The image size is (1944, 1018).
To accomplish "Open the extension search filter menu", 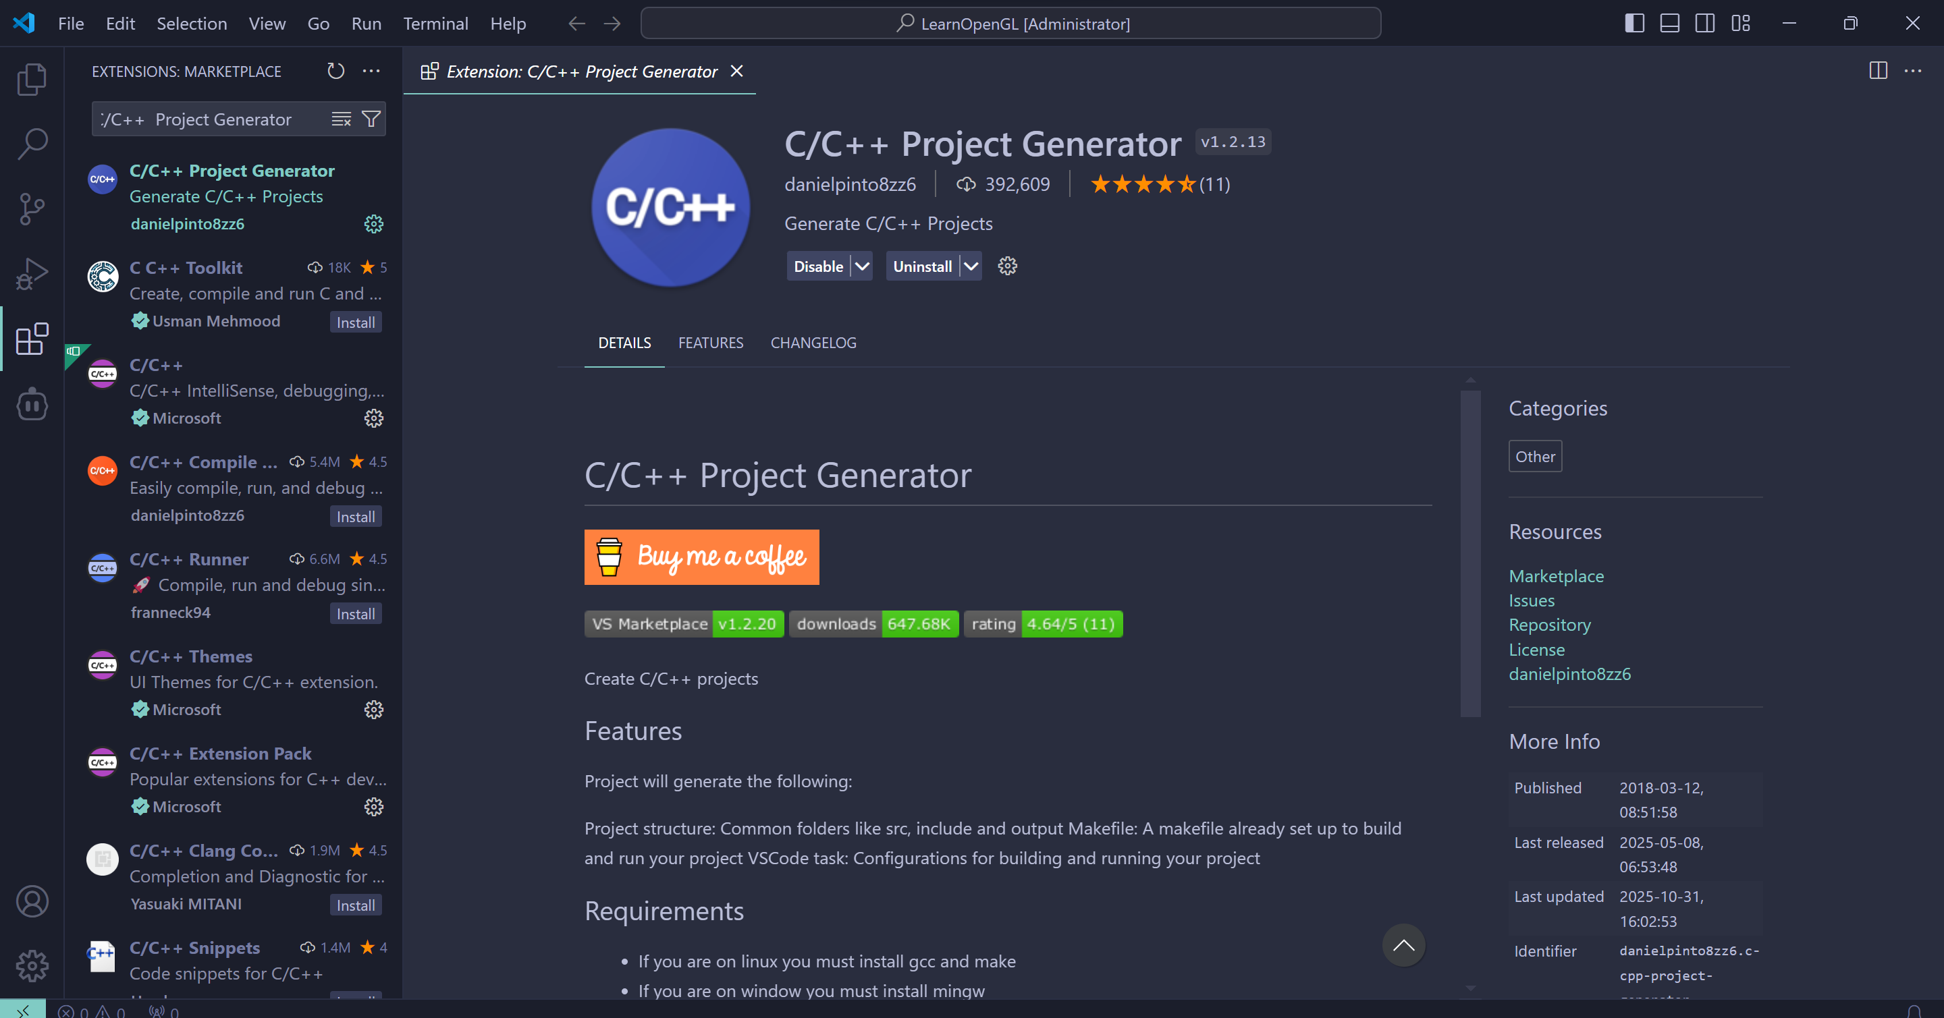I will pyautogui.click(x=371, y=118).
